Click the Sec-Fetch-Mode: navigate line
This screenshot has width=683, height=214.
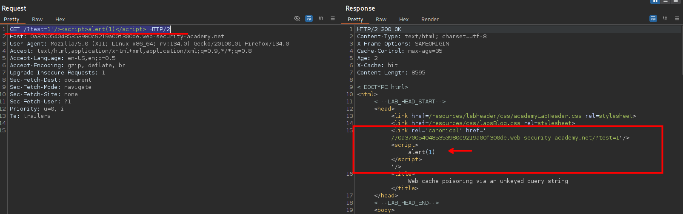51,87
